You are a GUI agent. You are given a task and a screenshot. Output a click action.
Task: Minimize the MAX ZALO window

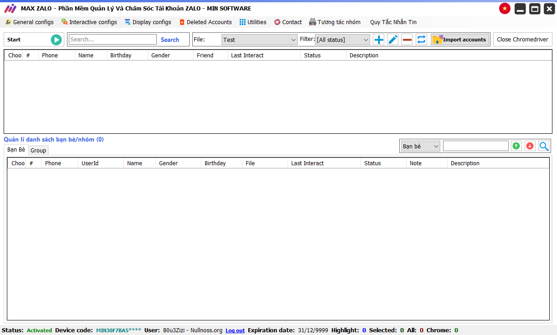tap(520, 9)
